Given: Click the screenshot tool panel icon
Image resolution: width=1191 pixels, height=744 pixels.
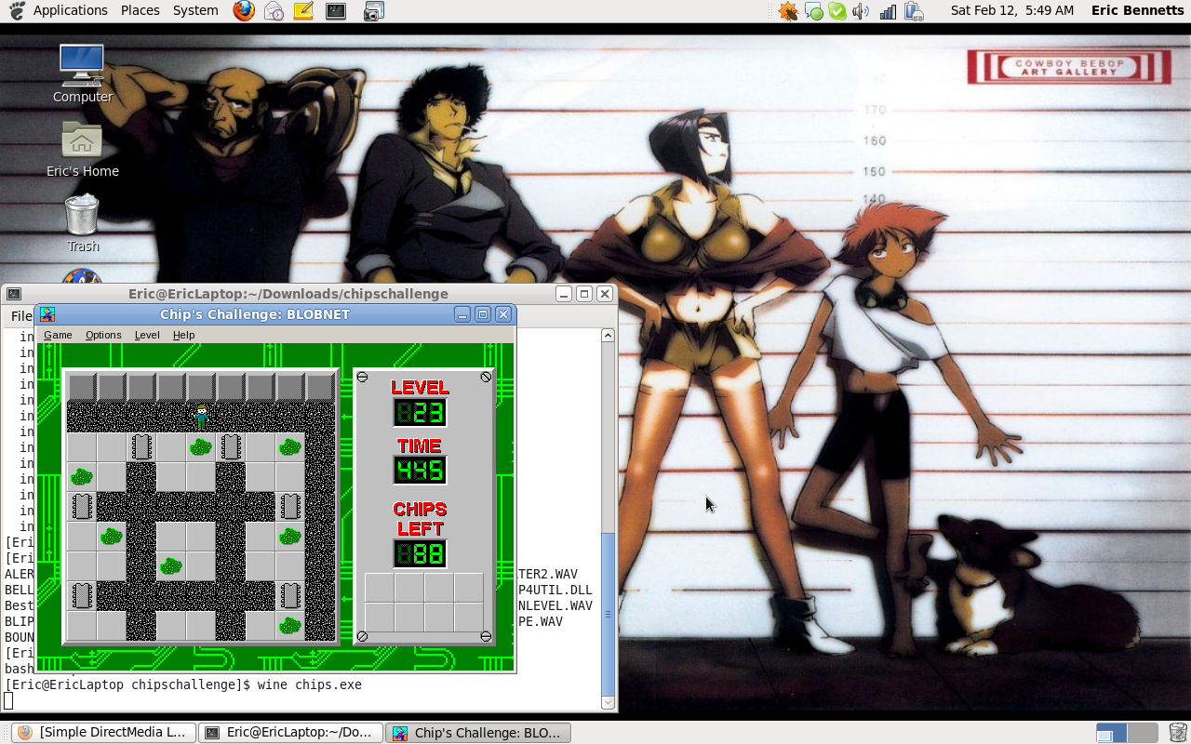Looking at the screenshot, I should (373, 11).
